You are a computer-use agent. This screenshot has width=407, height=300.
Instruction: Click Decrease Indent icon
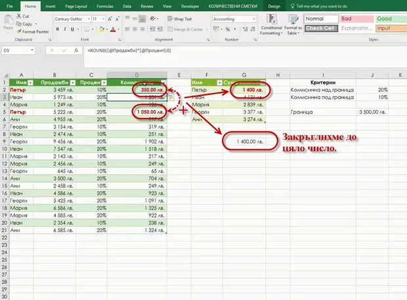tap(152, 29)
